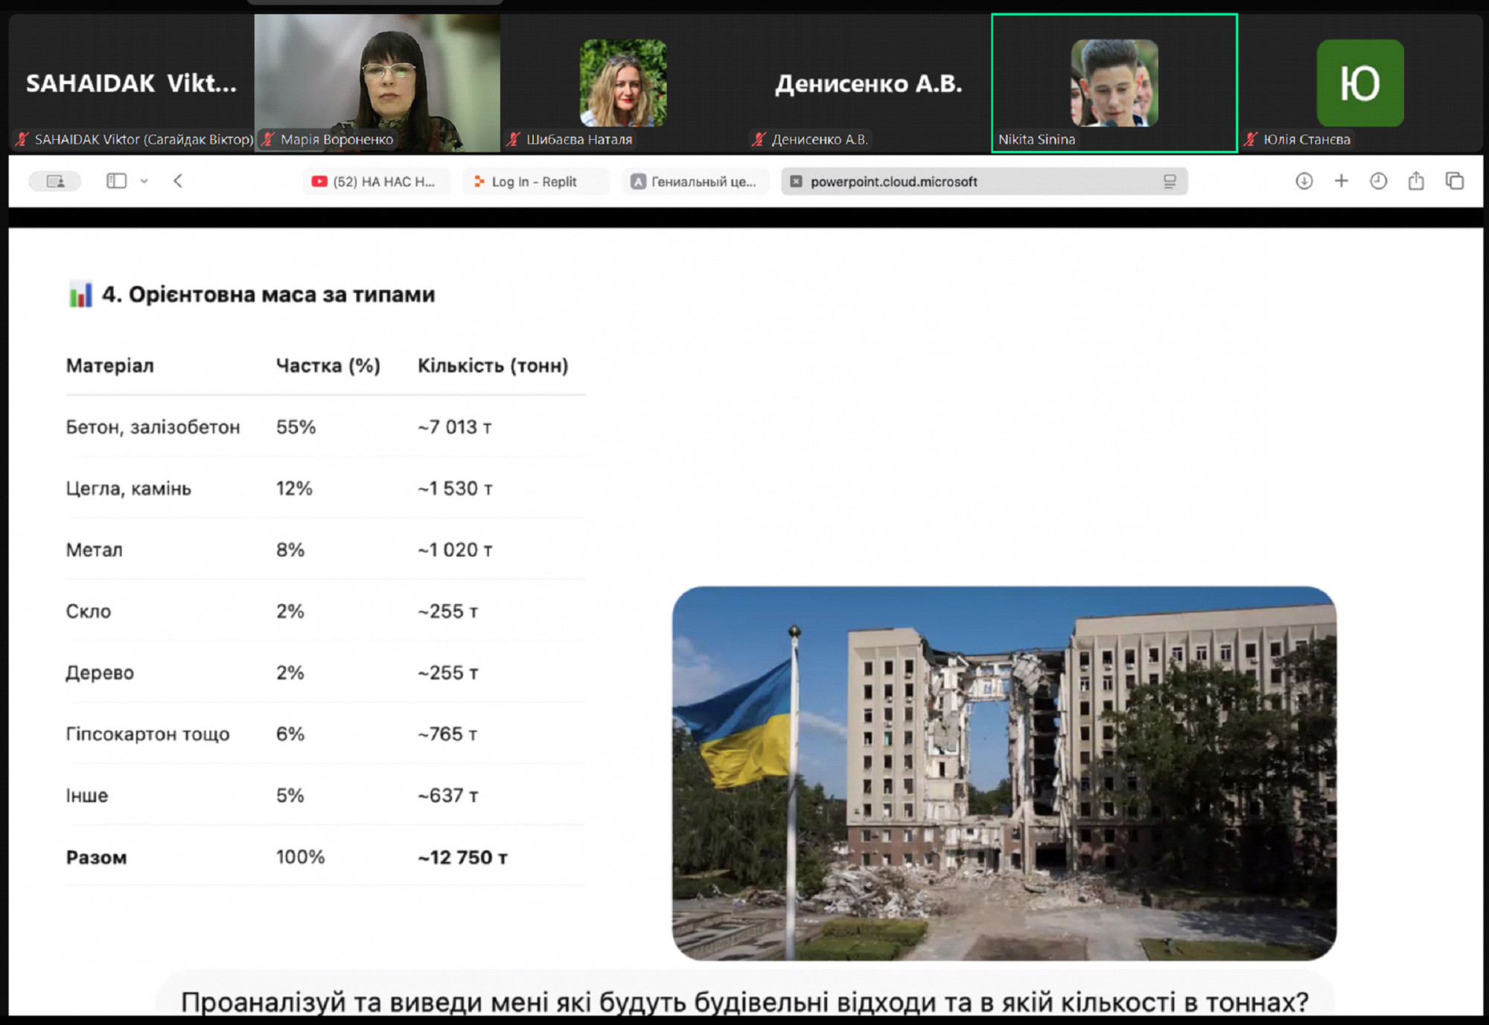This screenshot has width=1489, height=1025.
Task: Click muted mic icon of SAHAIDAK Viktor
Action: click(22, 139)
